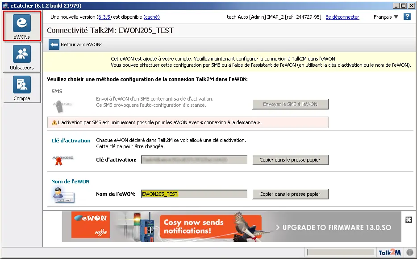The image size is (417, 259).
Task: Click the Connectivité Talk2M page heading
Action: 110,30
